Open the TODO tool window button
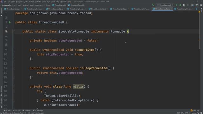This screenshot has width=203, height=114. [17, 111]
